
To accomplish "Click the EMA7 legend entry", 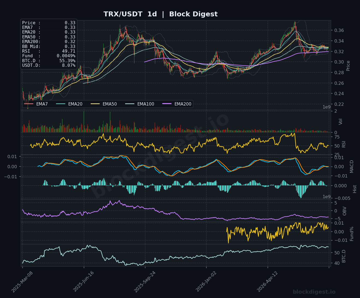I will point(36,104).
